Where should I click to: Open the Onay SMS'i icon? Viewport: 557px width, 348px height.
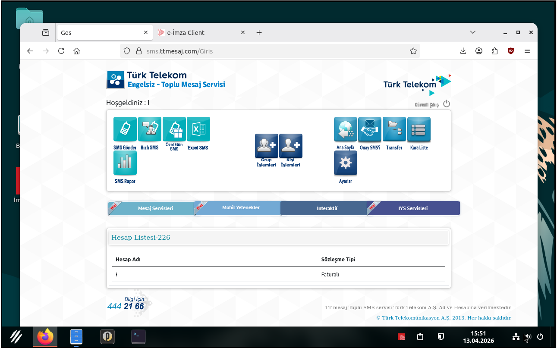(370, 129)
